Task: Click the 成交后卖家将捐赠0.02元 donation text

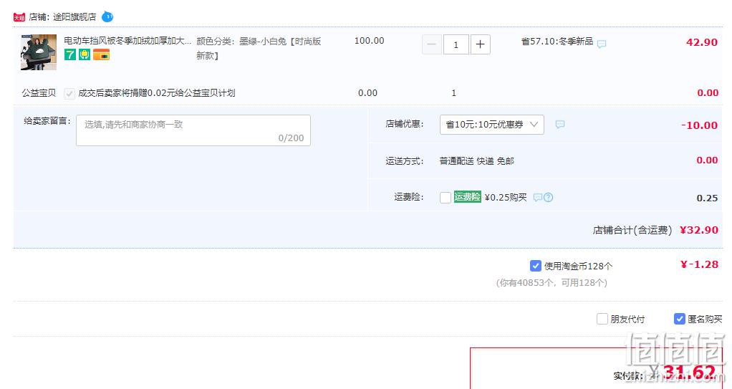Action: click(x=156, y=93)
